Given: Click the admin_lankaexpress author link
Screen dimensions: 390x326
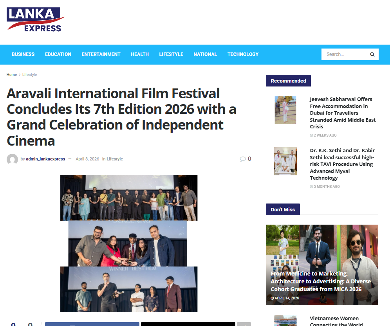Looking at the screenshot, I should coord(45,159).
